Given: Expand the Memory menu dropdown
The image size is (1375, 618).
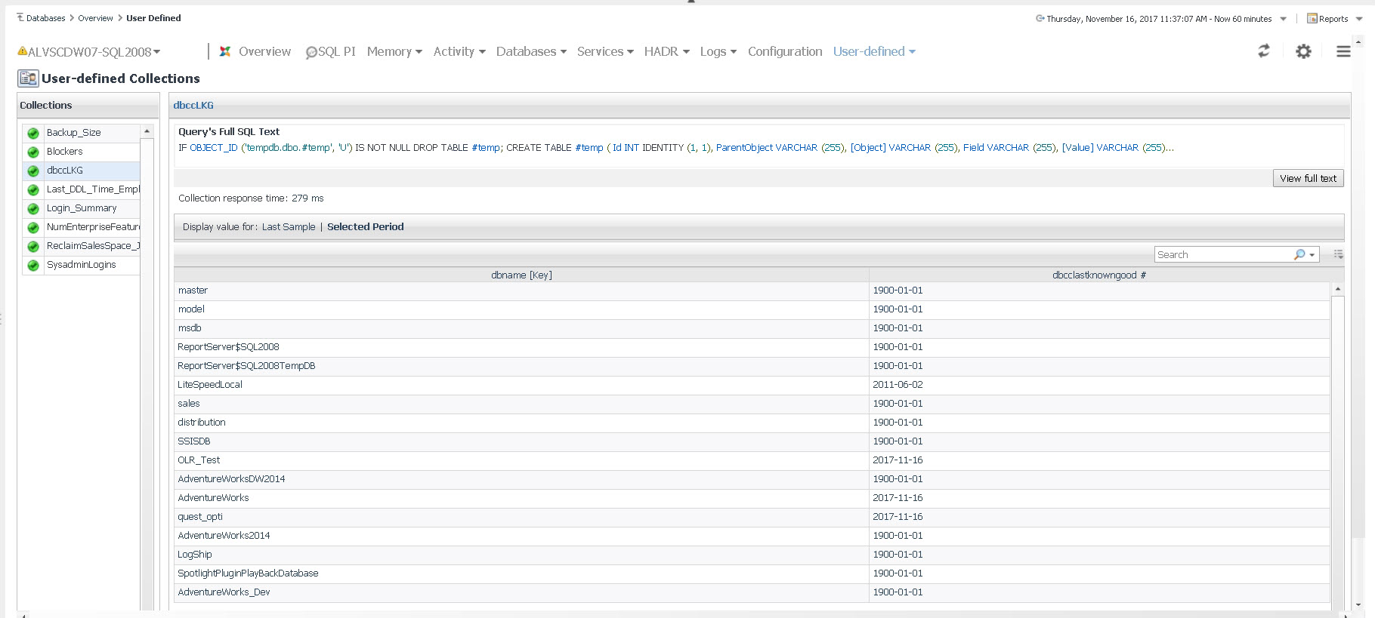Looking at the screenshot, I should (x=419, y=52).
